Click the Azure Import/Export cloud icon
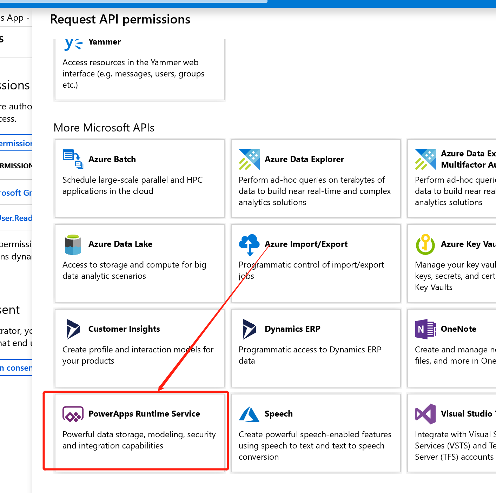This screenshot has height=493, width=496. coord(249,245)
